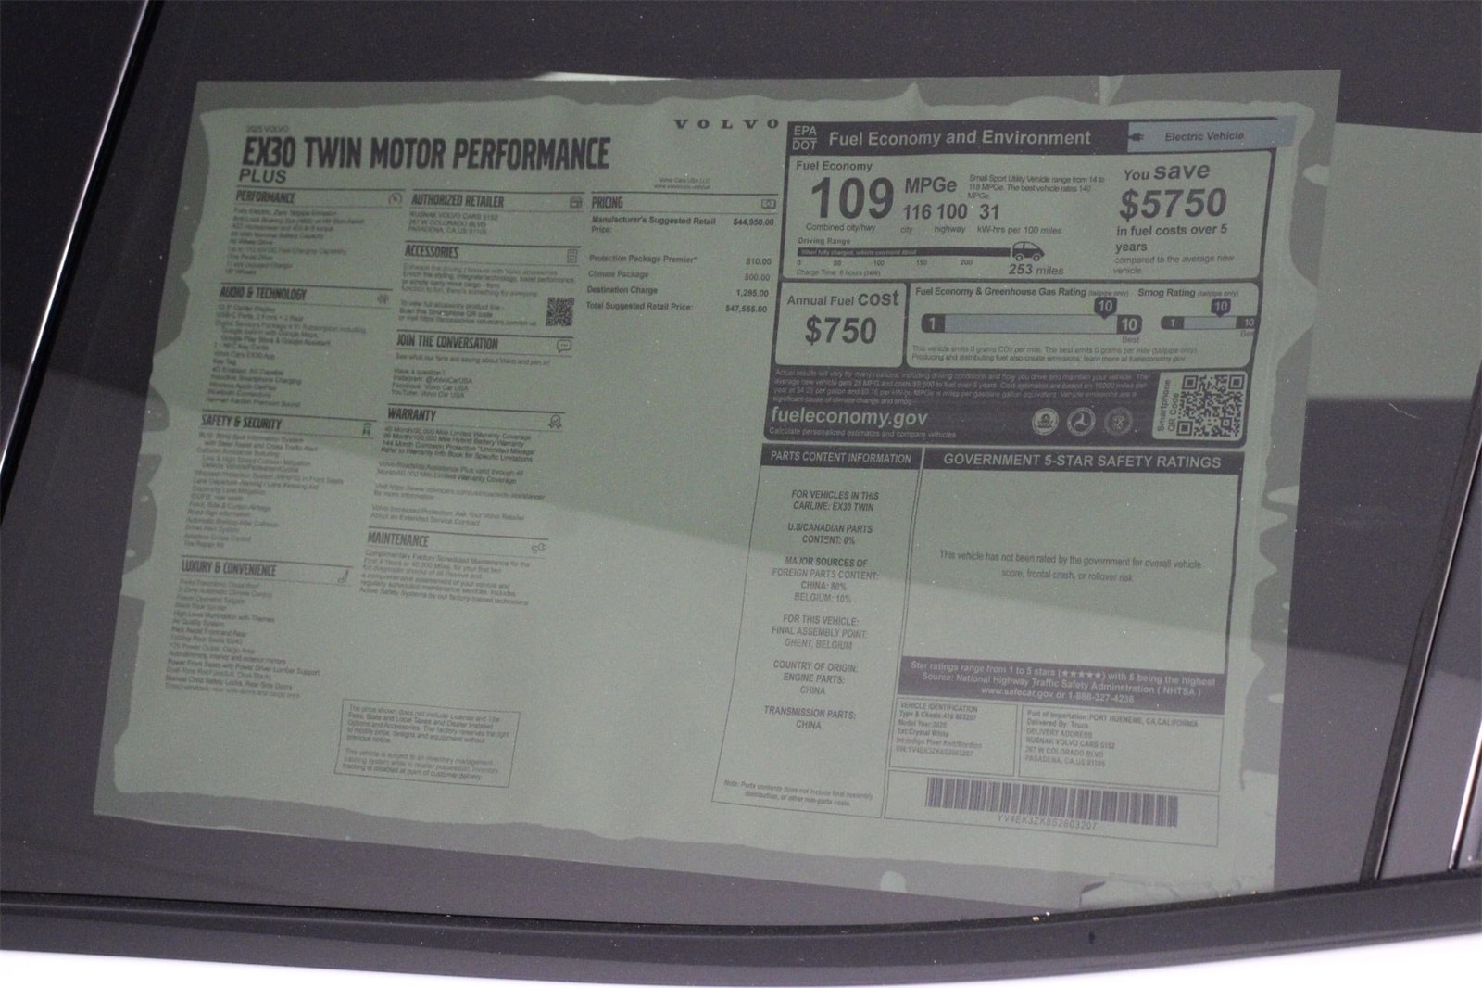The width and height of the screenshot is (1482, 988).
Task: Click the Parts Content Information header
Action: pyautogui.click(x=840, y=458)
